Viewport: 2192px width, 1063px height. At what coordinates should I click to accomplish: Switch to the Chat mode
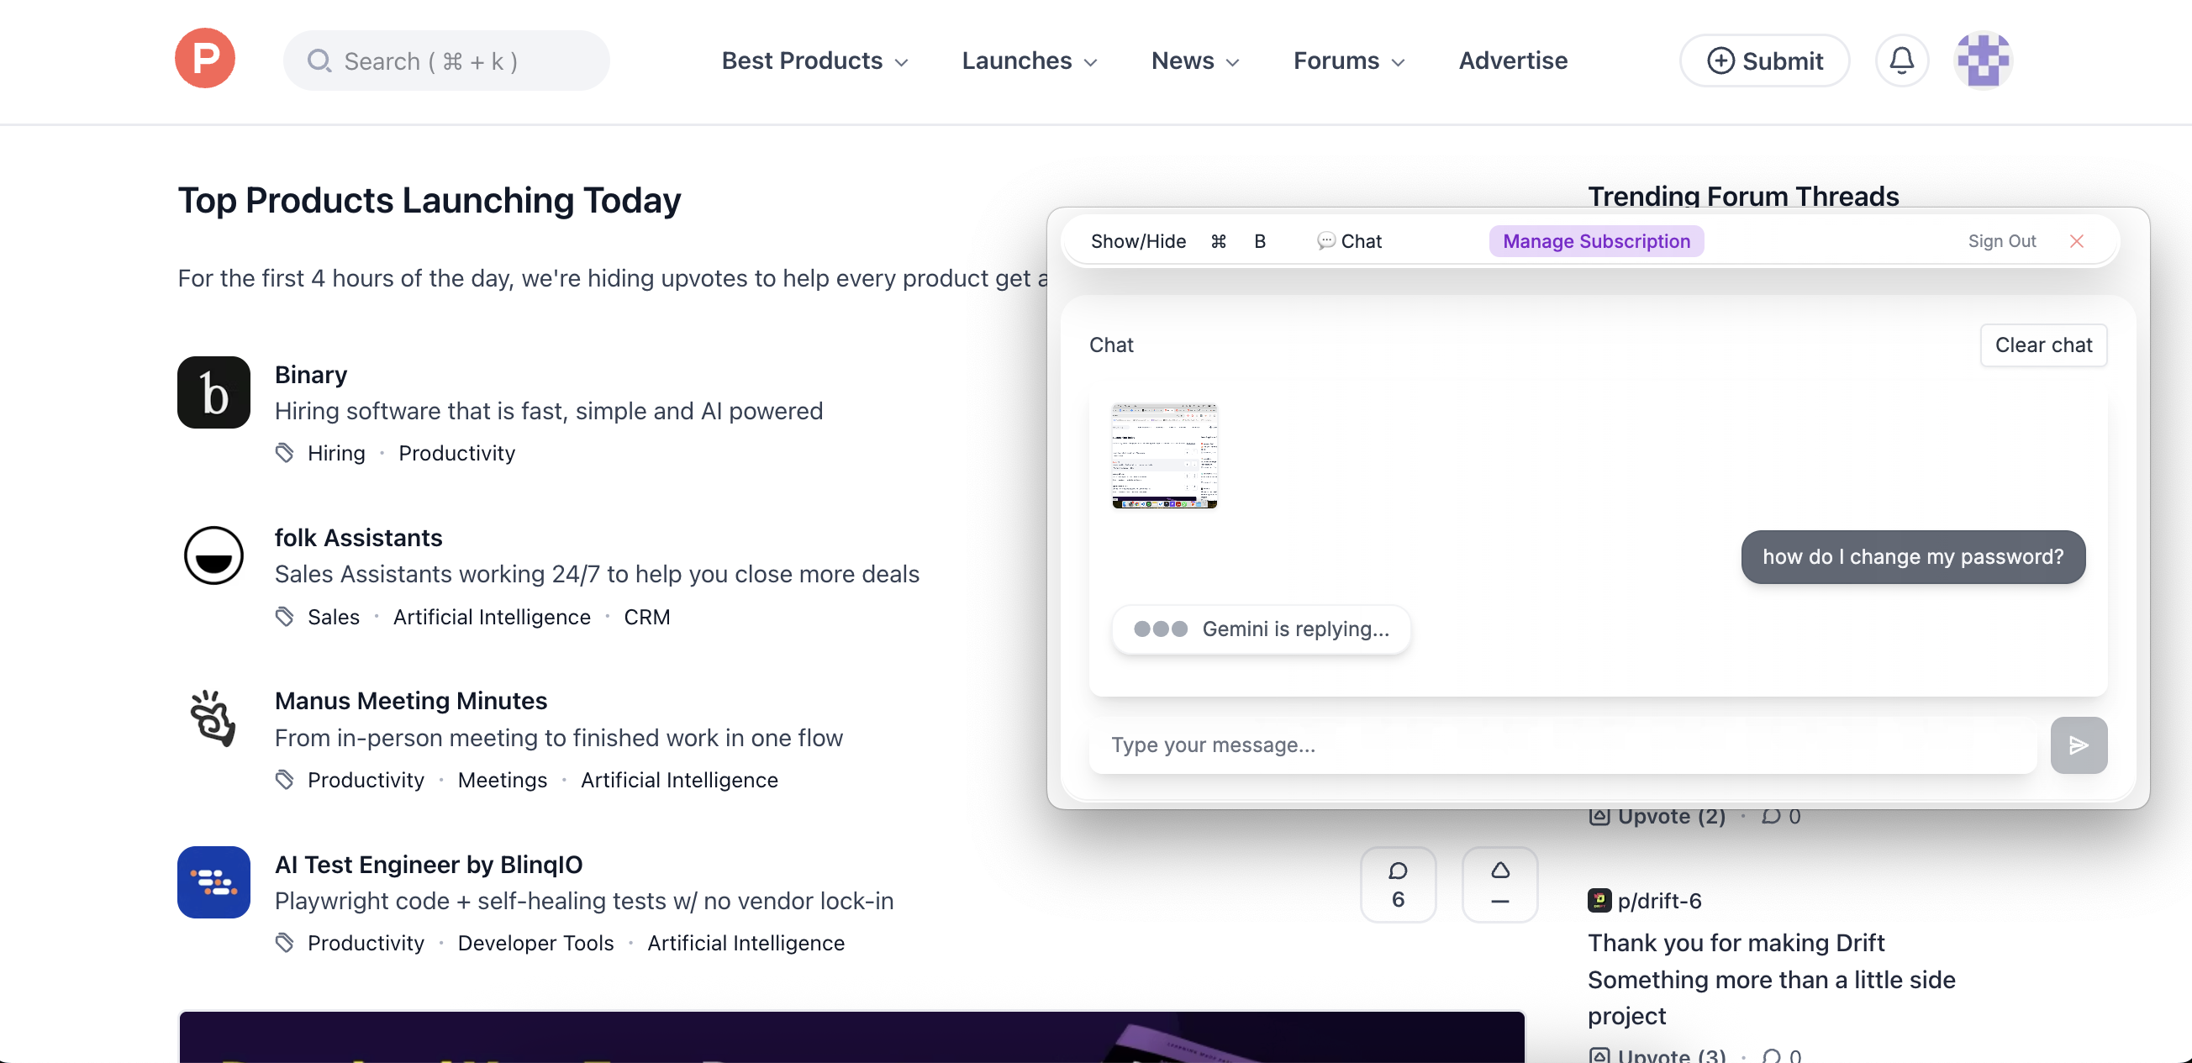point(1349,241)
